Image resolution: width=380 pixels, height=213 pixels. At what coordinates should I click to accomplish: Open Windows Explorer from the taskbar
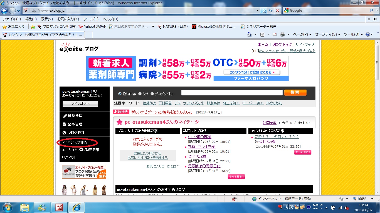25,207
